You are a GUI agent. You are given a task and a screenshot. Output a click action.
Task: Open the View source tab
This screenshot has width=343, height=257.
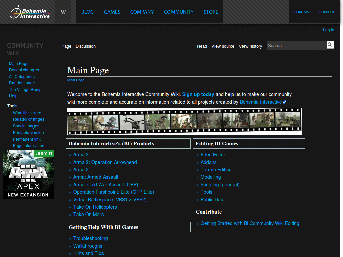click(x=223, y=46)
